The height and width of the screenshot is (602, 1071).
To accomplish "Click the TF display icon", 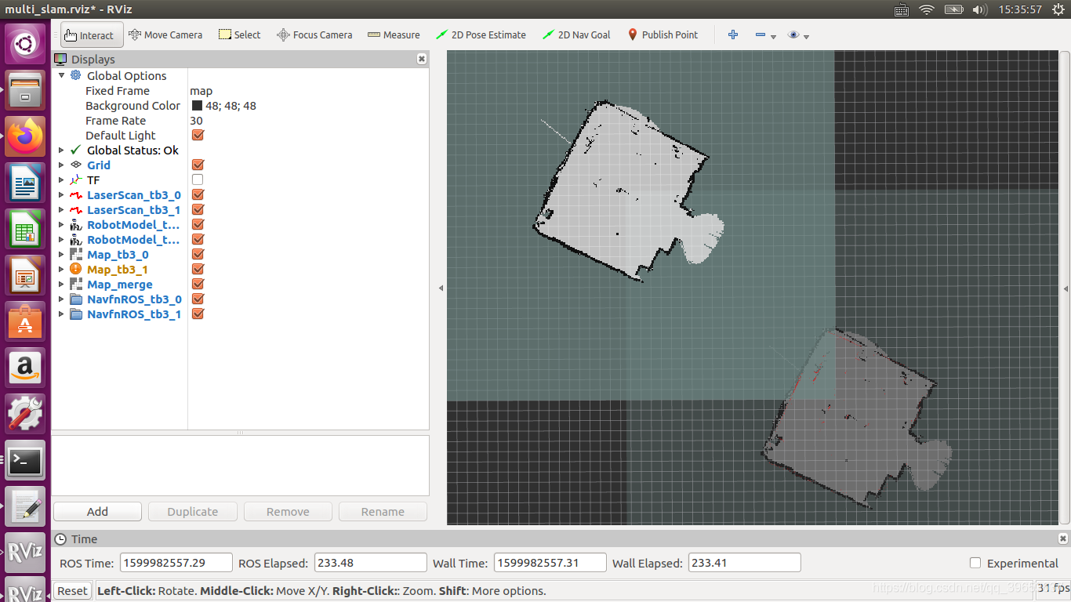I will click(76, 180).
